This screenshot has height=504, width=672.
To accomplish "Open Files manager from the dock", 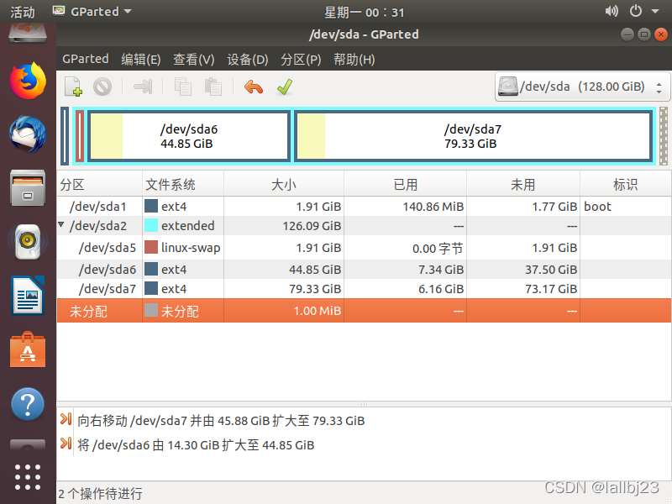I will pyautogui.click(x=28, y=188).
